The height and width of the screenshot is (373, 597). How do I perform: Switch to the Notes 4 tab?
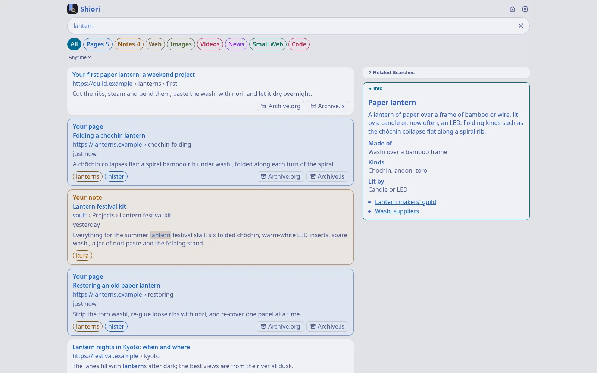tap(129, 44)
